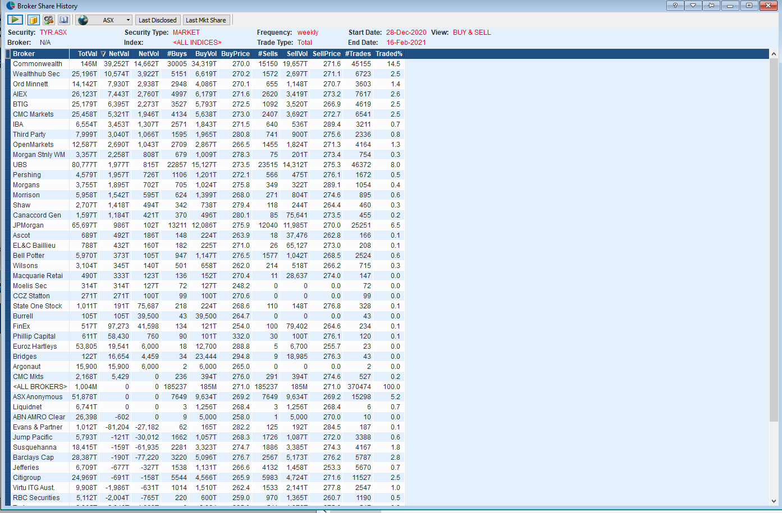Select the Commonwealth broker row
This screenshot has height=513, width=782.
point(207,64)
